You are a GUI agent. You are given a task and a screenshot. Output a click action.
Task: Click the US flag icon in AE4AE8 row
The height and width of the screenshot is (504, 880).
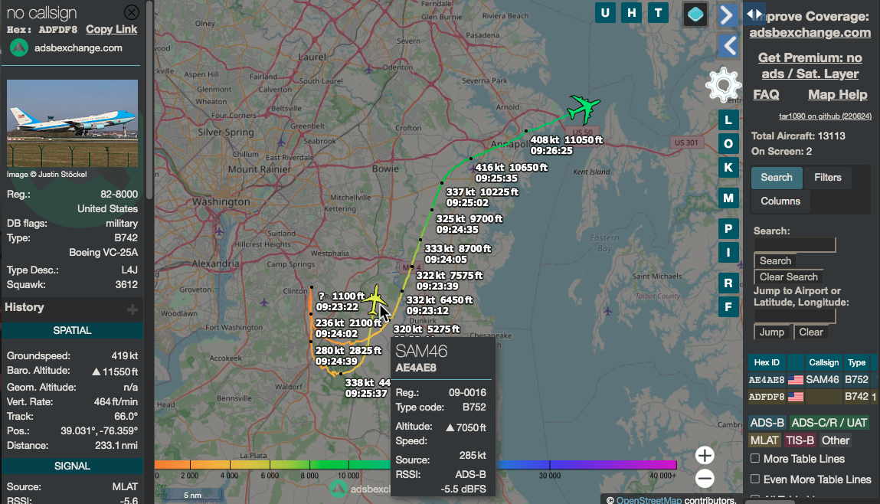coord(795,380)
